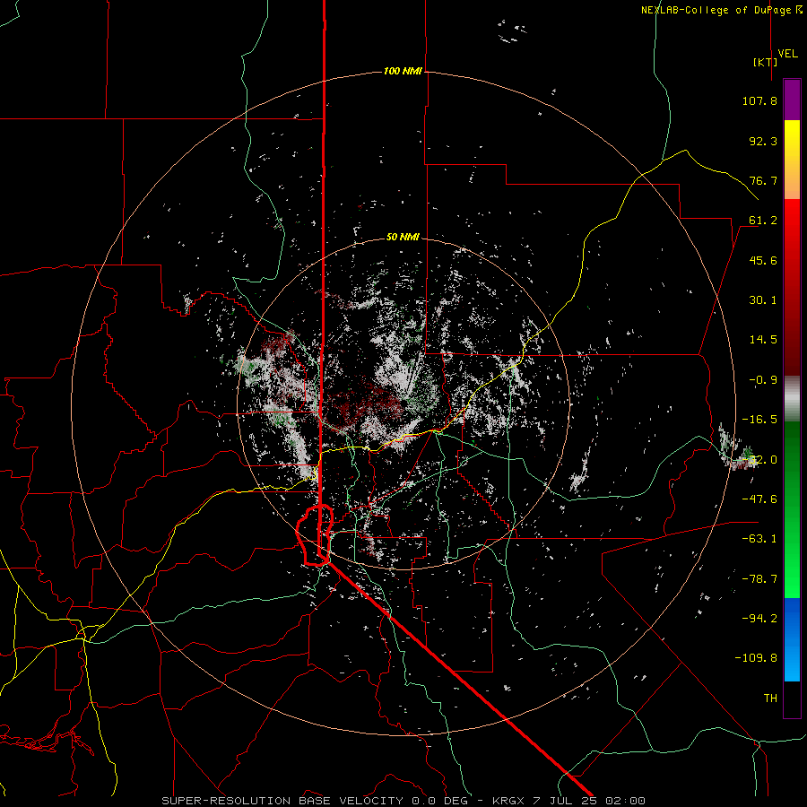
Task: Select the -94.2 legend value
Action: 759,619
